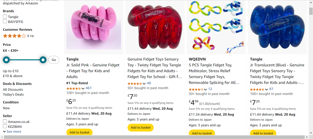The image size is (313, 139).
Task: Click star rating of blue Tangle Jr
Action: click(258, 89)
